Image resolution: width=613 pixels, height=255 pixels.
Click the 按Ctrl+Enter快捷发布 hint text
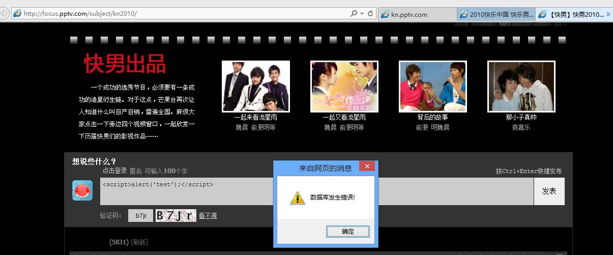(x=529, y=171)
